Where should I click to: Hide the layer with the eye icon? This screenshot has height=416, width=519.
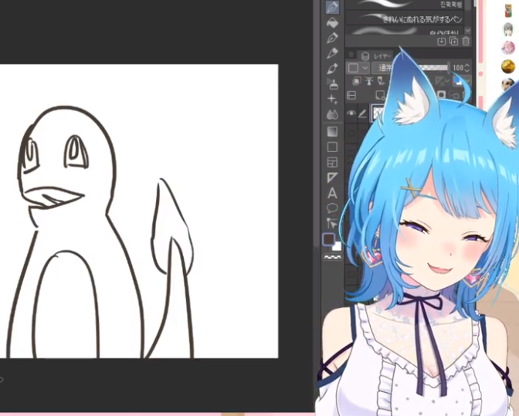pyautogui.click(x=351, y=113)
